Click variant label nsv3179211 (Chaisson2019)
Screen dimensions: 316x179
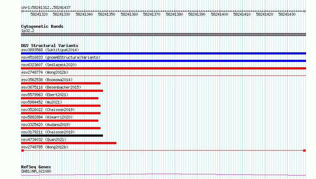[x=48, y=132]
